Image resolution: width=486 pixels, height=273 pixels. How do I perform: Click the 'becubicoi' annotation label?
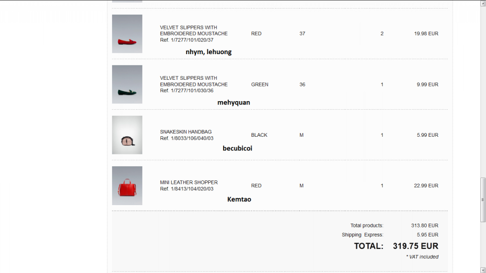coord(237,148)
